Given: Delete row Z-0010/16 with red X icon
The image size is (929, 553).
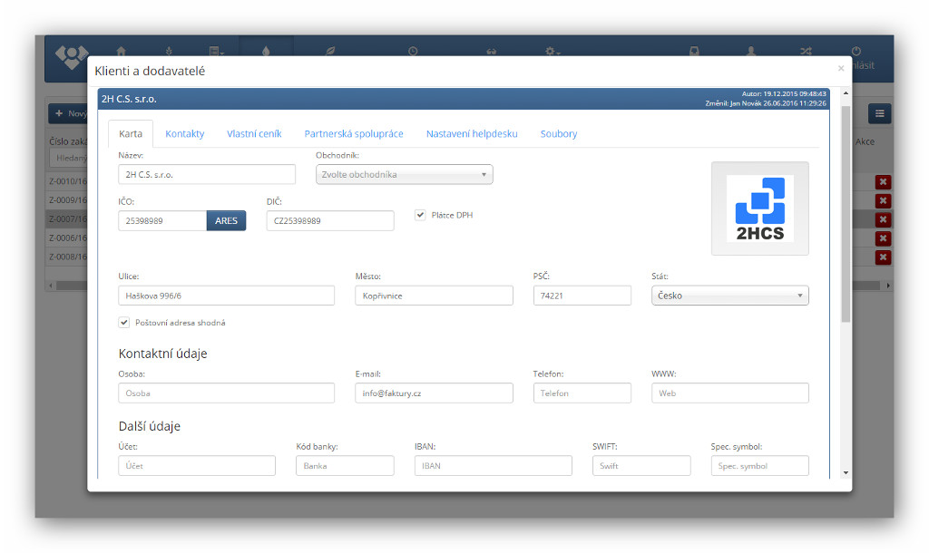Looking at the screenshot, I should (x=883, y=181).
